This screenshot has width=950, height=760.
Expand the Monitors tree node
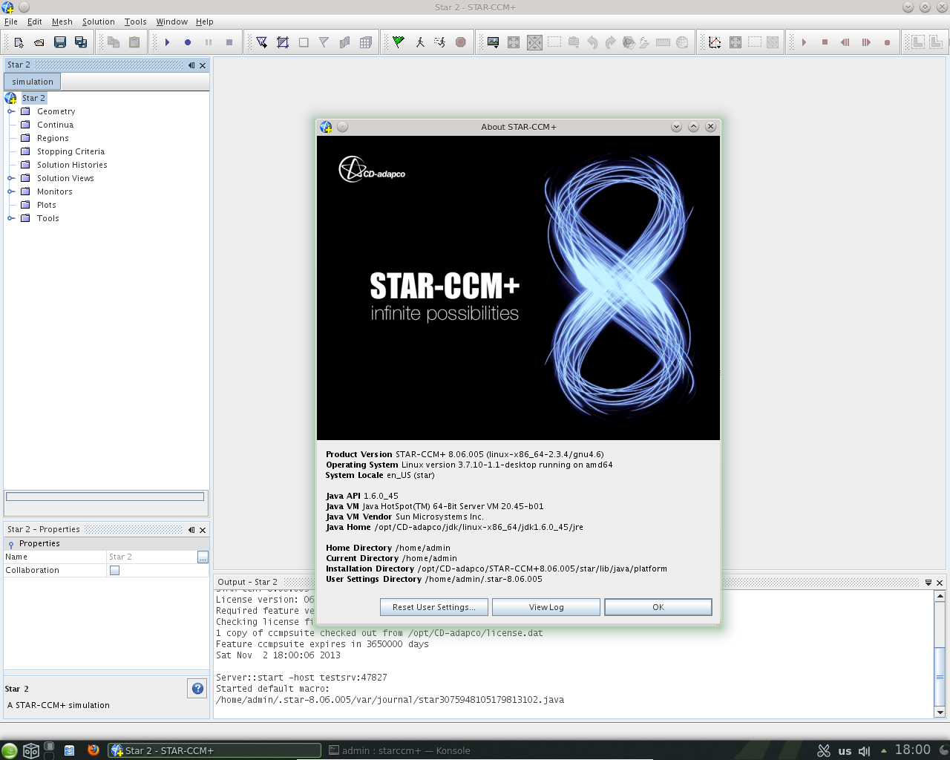[11, 191]
